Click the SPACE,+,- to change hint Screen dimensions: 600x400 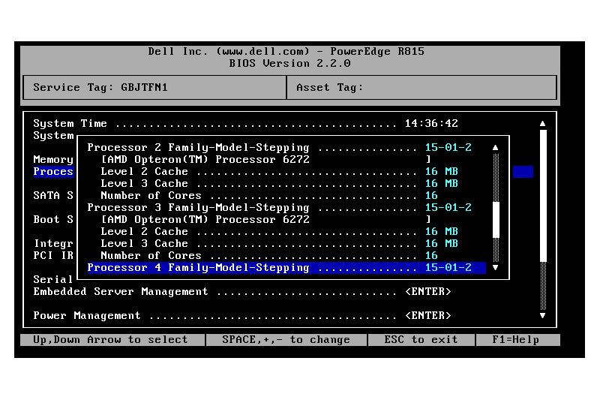(286, 339)
